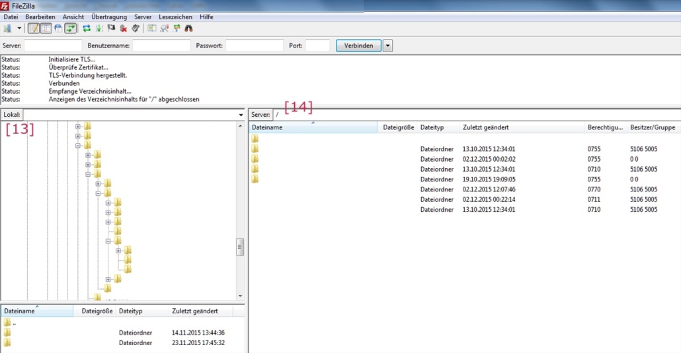Select remote row dated 02.12.2015 00:22:14
The image size is (681, 353).
point(465,199)
